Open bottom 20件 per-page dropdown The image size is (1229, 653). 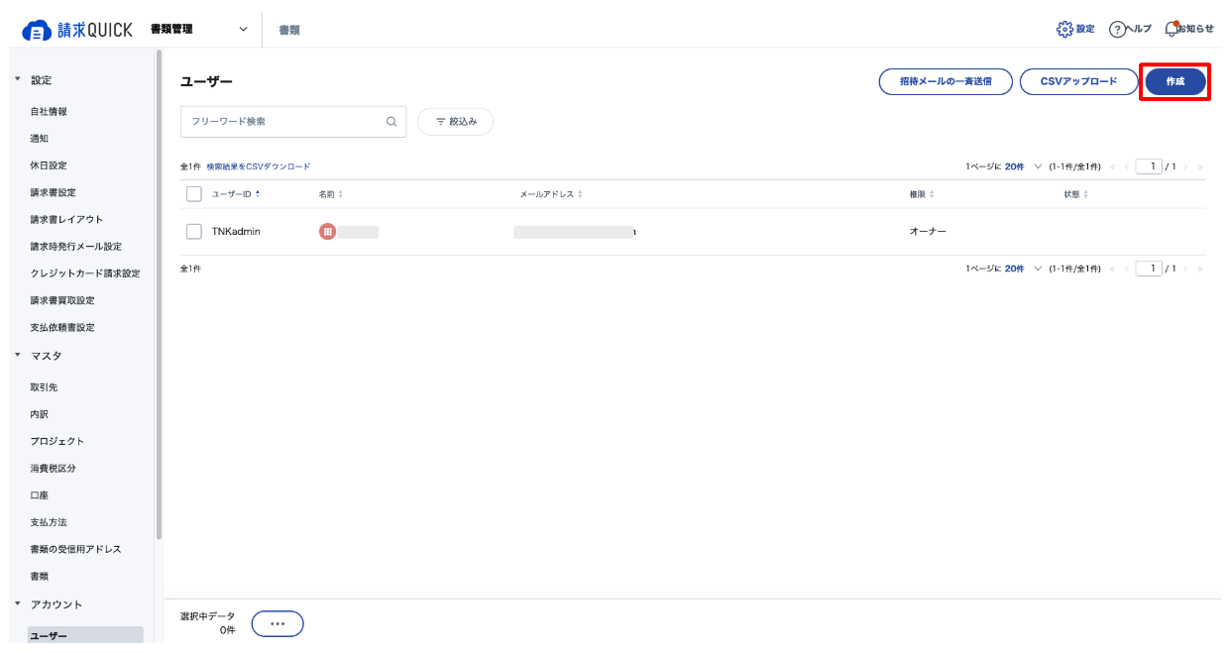[x=1021, y=269]
